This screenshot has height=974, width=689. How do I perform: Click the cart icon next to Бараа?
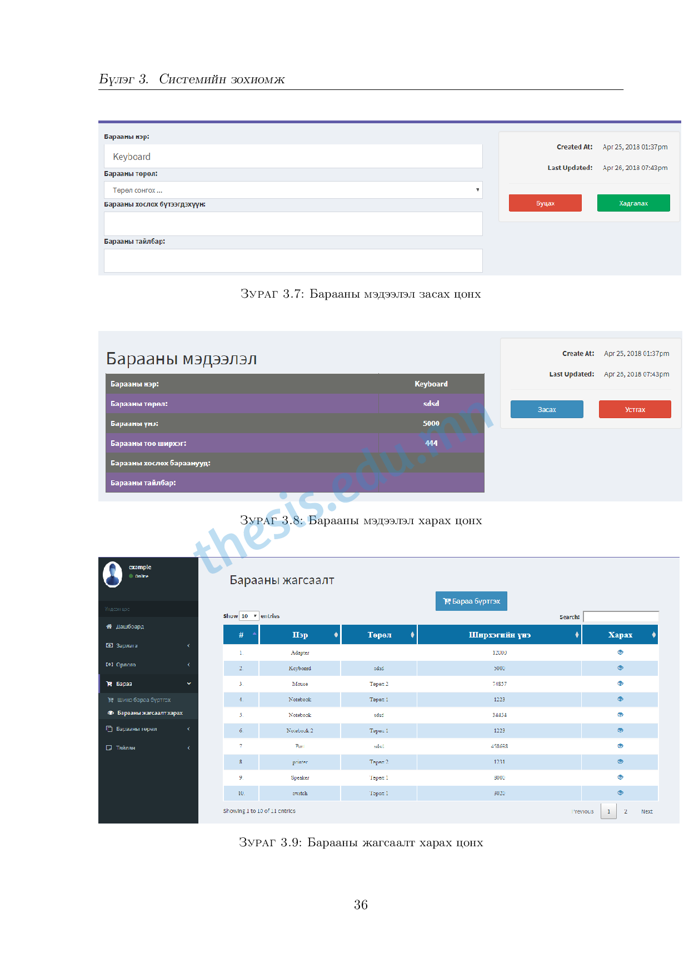click(109, 684)
